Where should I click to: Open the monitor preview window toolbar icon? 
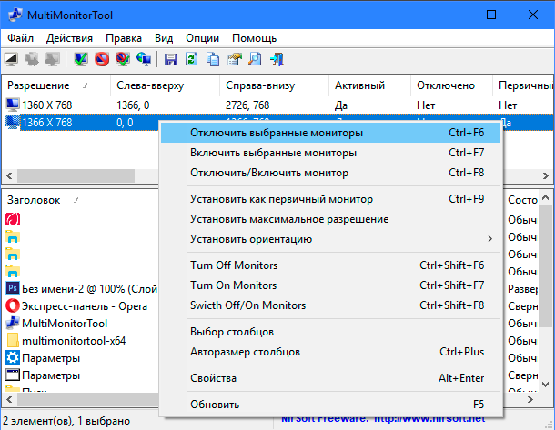pos(11,59)
